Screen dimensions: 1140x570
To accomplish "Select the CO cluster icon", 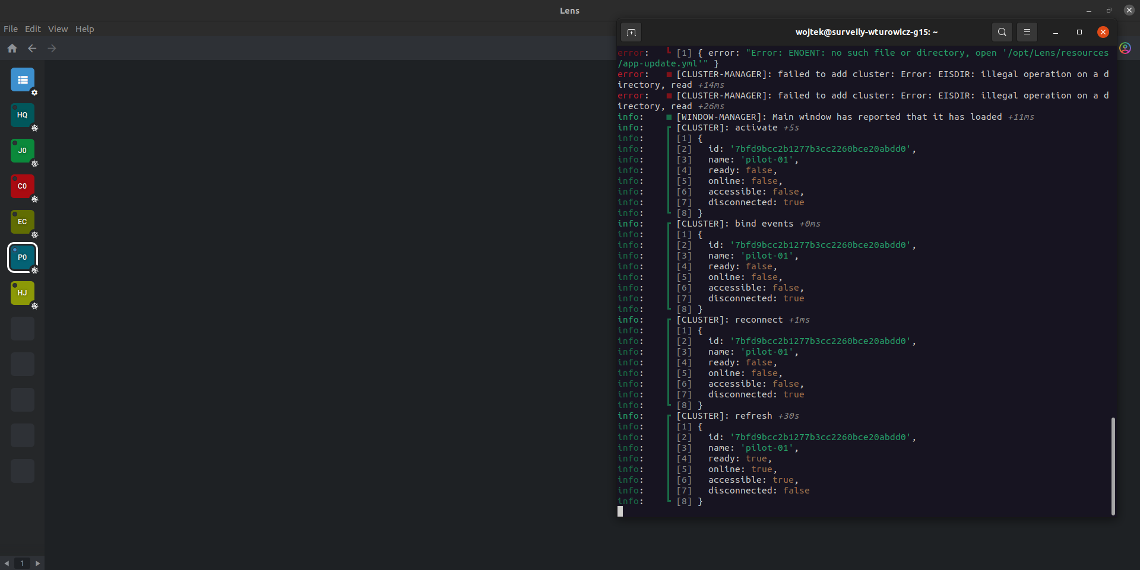I will click(23, 186).
